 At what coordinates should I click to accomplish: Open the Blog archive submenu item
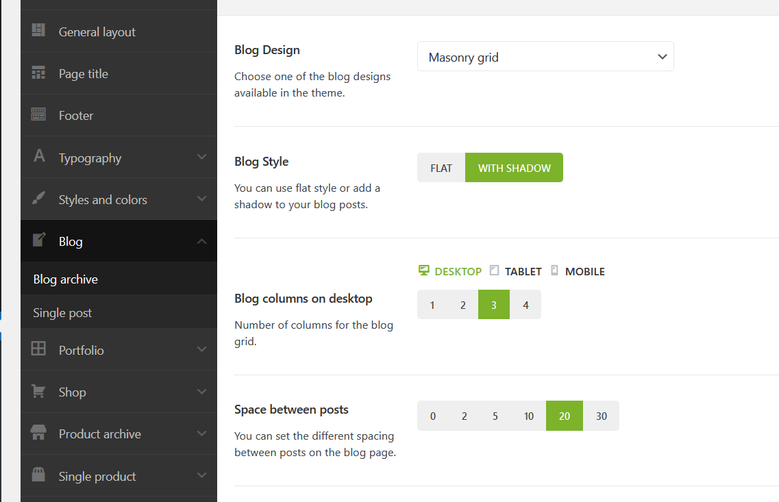click(66, 279)
